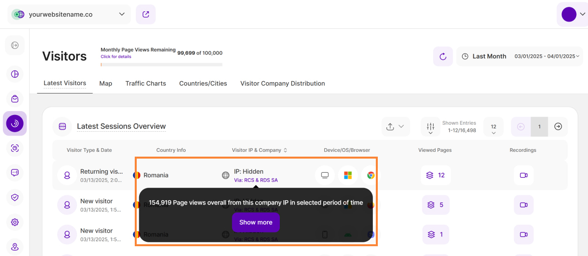
Task: Open the security shield sidebar icon
Action: point(15,197)
